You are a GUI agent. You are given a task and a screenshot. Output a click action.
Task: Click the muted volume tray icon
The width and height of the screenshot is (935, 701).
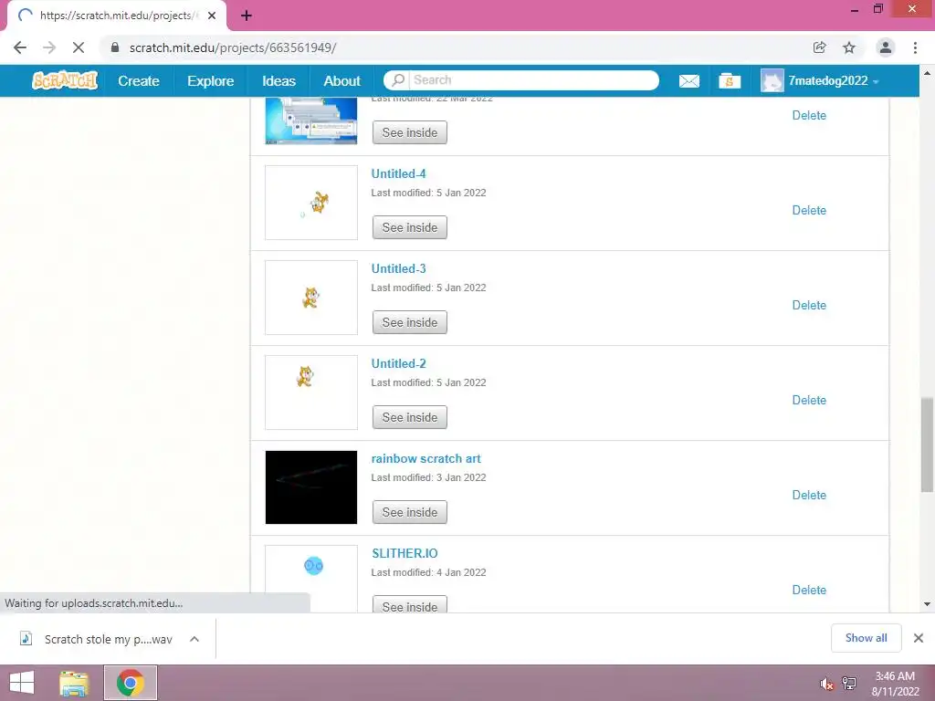point(825,684)
